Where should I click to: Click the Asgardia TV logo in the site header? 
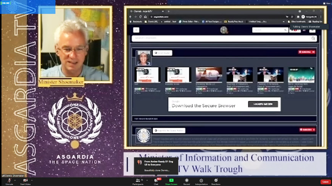224,30
